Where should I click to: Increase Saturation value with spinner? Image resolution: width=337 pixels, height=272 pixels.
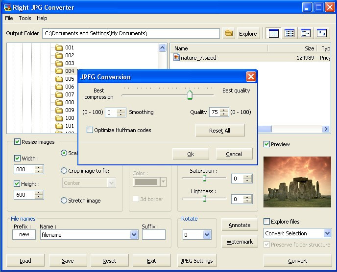247,177
